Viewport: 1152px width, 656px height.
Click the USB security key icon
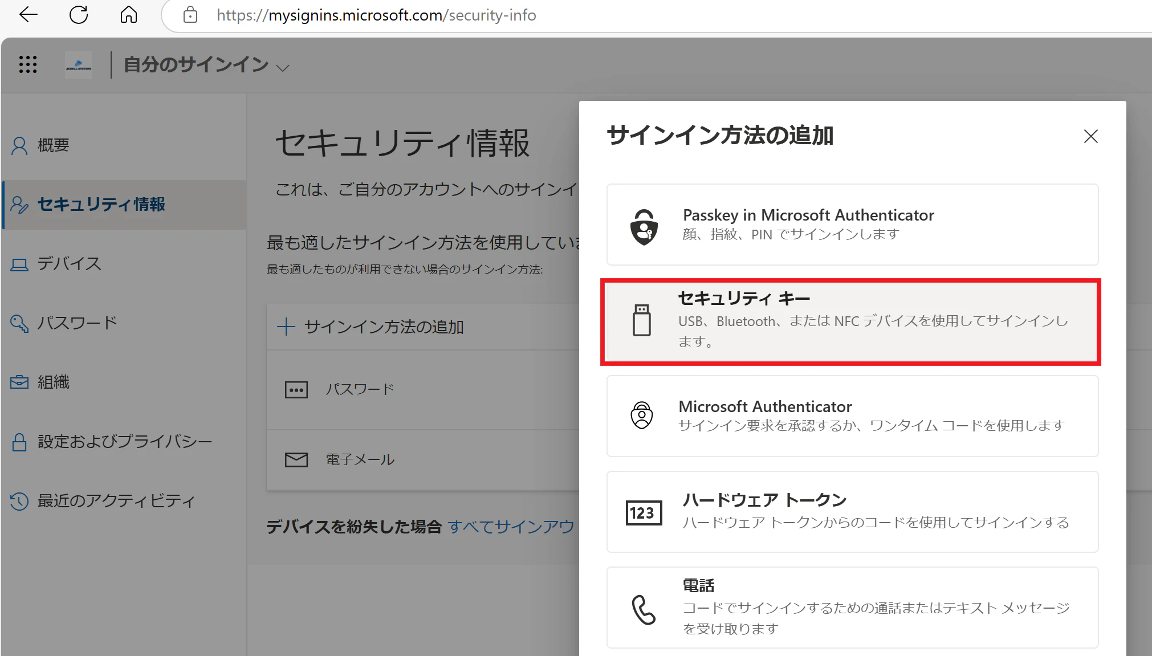tap(642, 320)
